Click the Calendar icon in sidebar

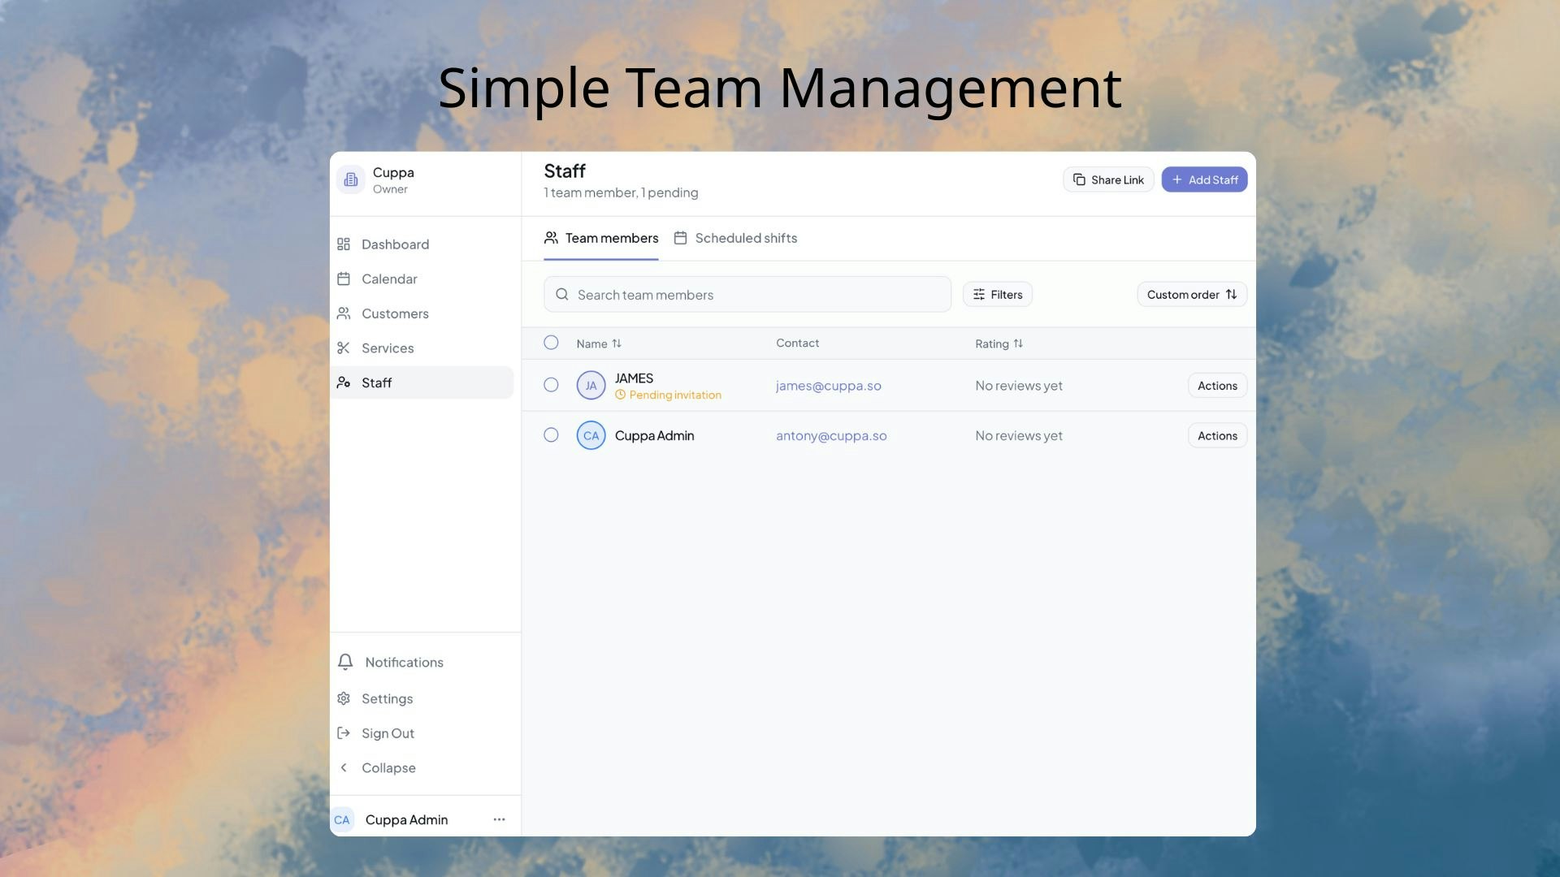(x=344, y=279)
